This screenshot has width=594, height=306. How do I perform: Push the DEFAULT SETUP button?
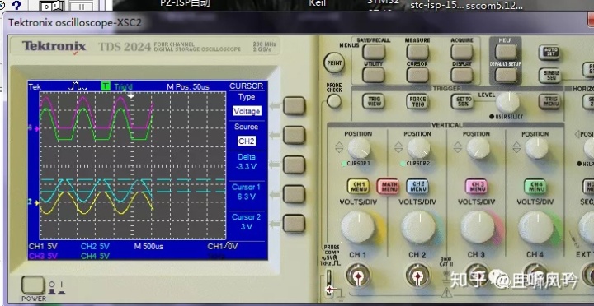[506, 75]
